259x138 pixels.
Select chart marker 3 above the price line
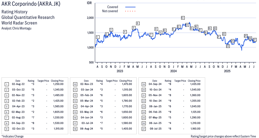(x=111, y=30)
